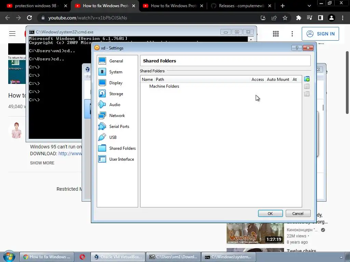This screenshot has width=350, height=262.
Task: Close the 'protection windows 98' tab
Action: [x=66, y=6]
